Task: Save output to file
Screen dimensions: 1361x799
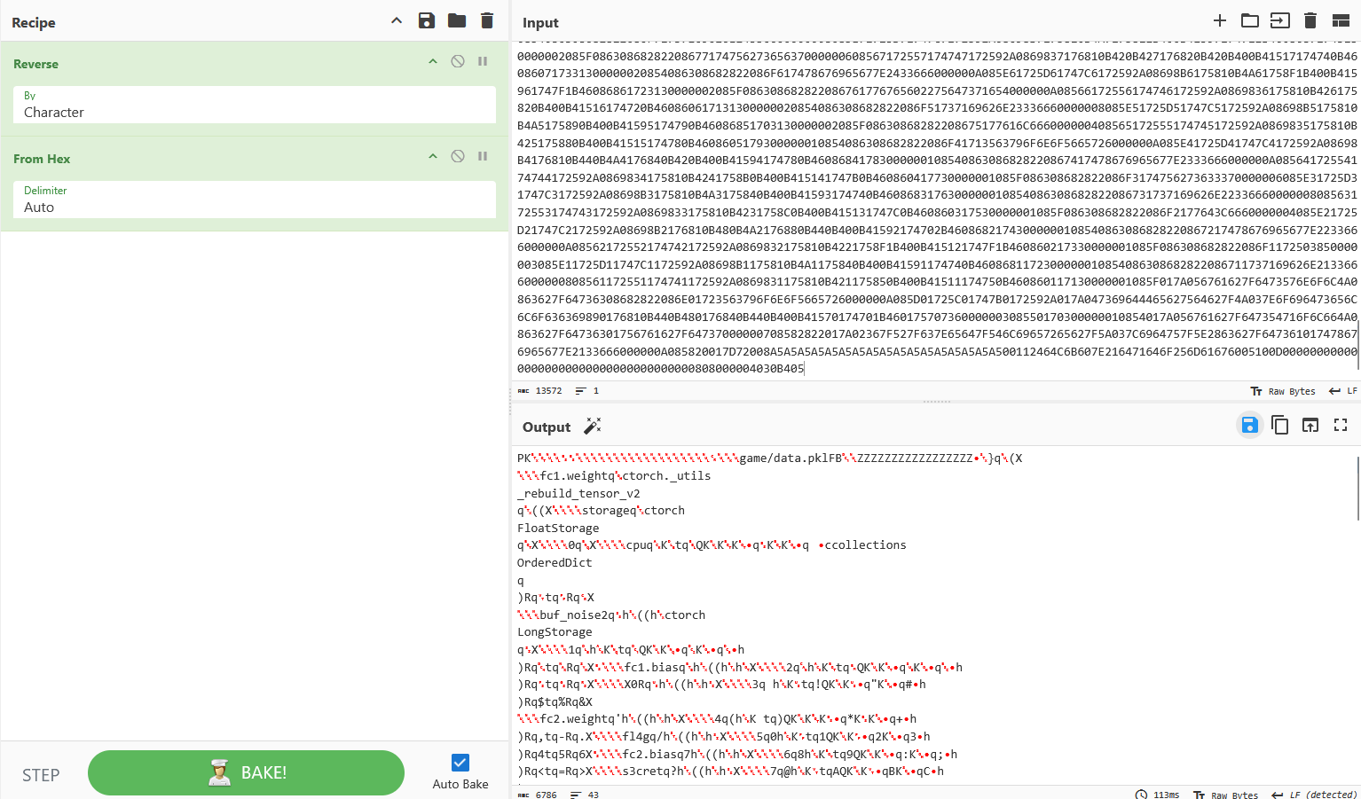Action: 1250,425
